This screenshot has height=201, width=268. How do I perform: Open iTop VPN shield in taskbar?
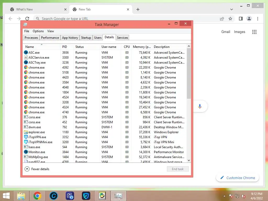(86, 196)
